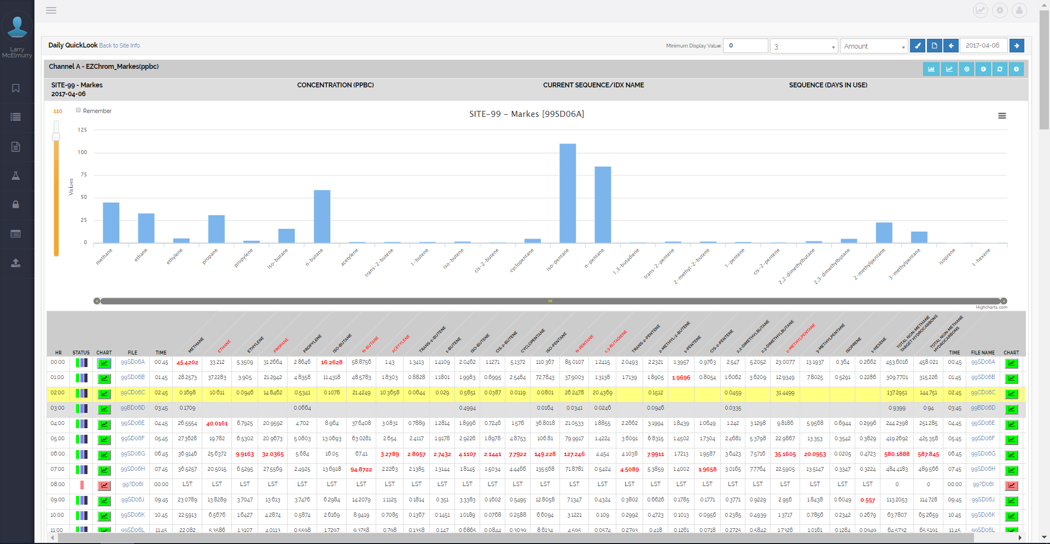The image size is (1050, 544).
Task: Open the lock icon in the sidebar
Action: (x=16, y=204)
